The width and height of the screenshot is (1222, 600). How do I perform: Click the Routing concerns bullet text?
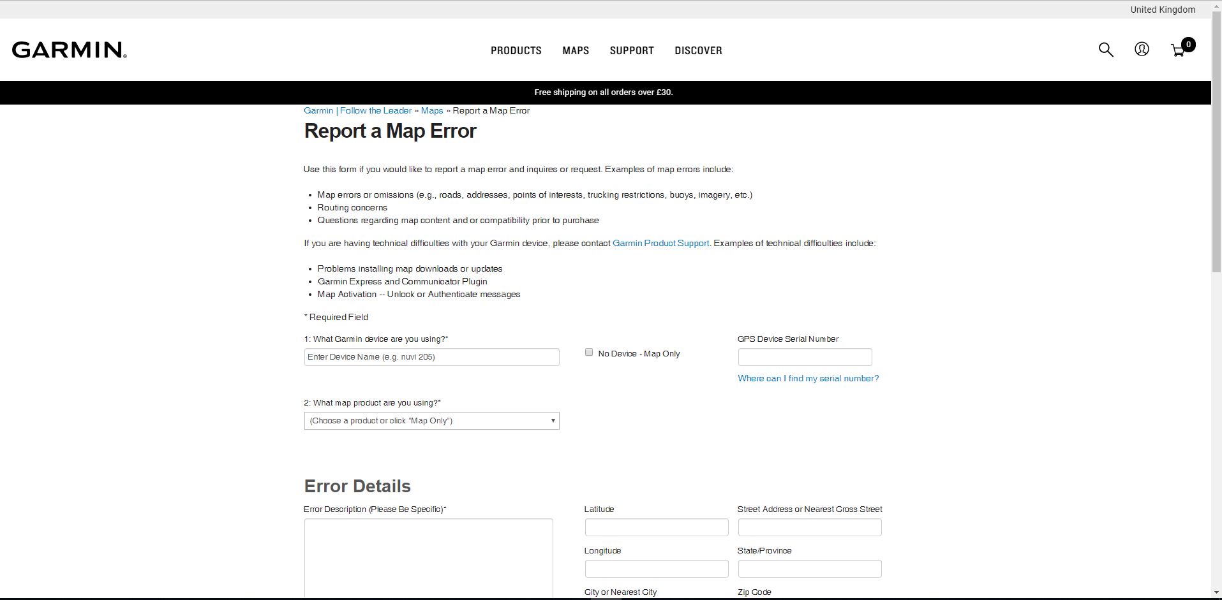coord(352,207)
